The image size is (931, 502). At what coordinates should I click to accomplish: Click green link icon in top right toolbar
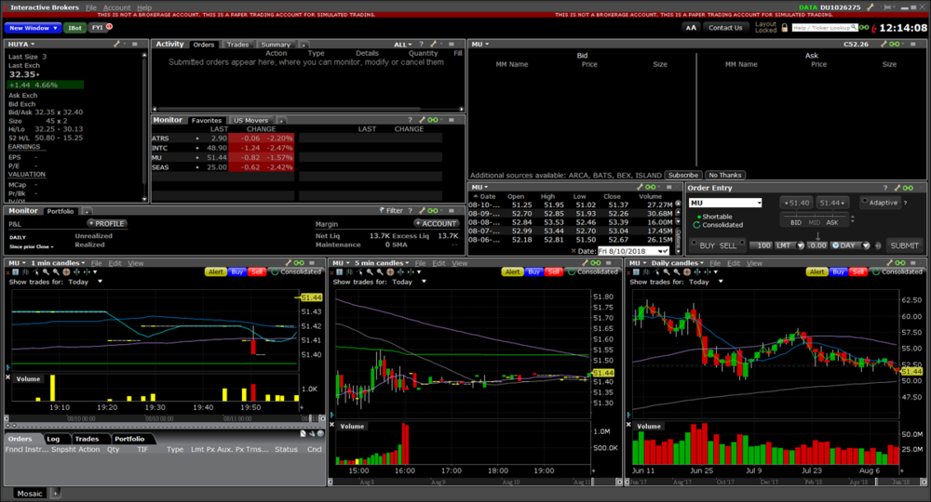click(865, 27)
